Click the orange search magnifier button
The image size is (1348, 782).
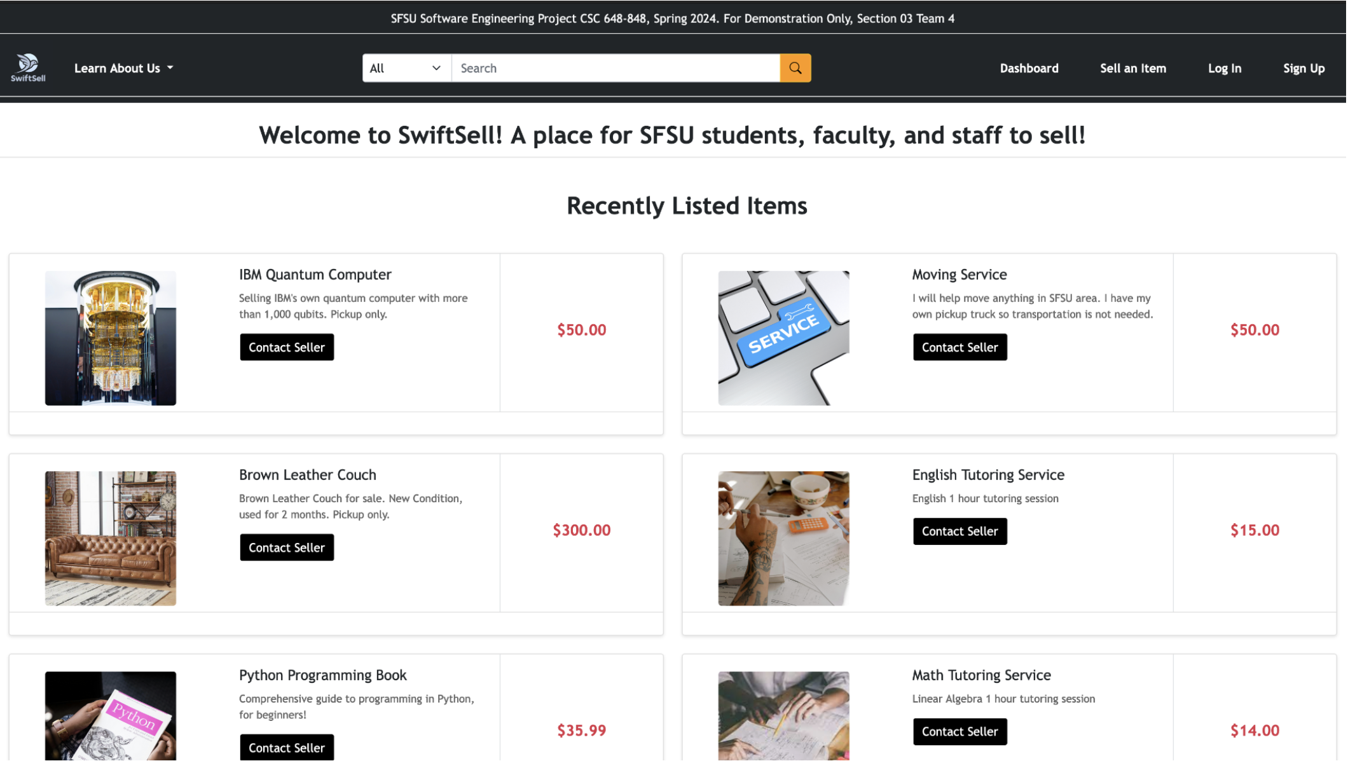(x=795, y=68)
